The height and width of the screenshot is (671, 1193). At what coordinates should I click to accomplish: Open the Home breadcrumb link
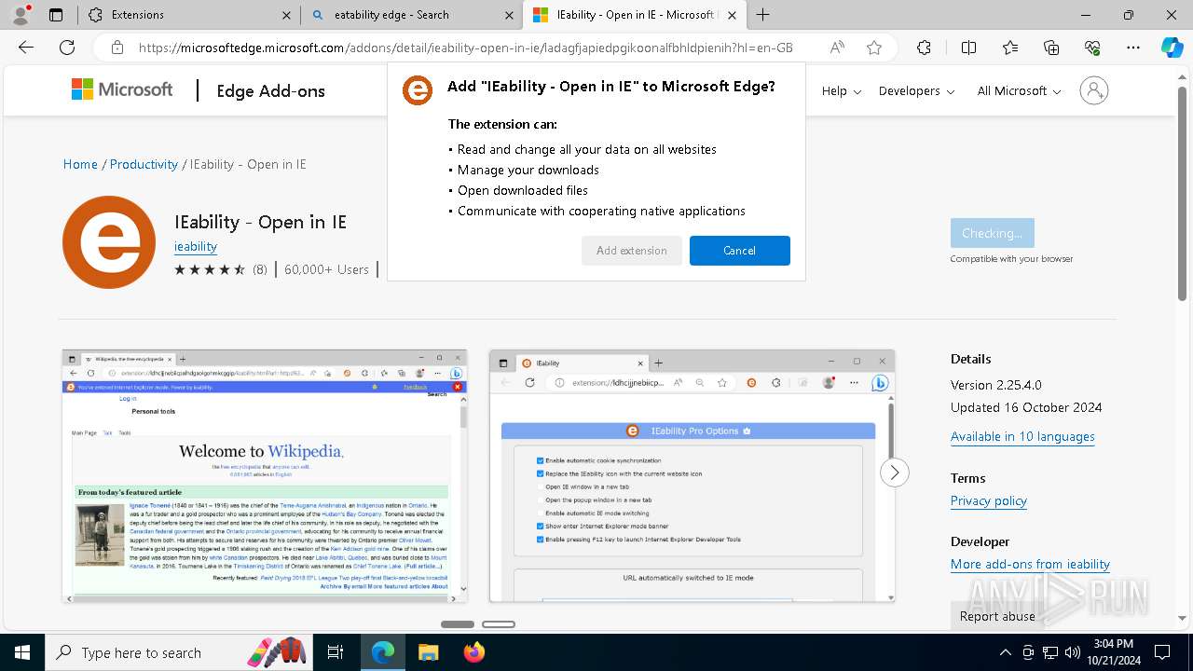point(80,164)
